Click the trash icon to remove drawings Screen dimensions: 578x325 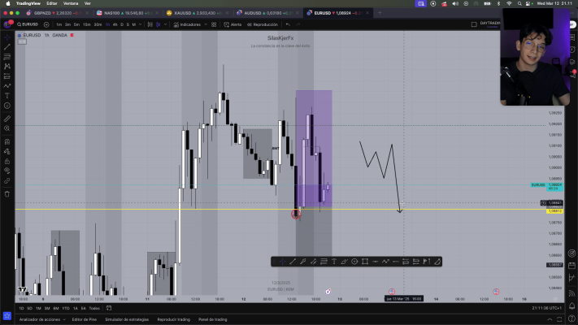(7, 193)
